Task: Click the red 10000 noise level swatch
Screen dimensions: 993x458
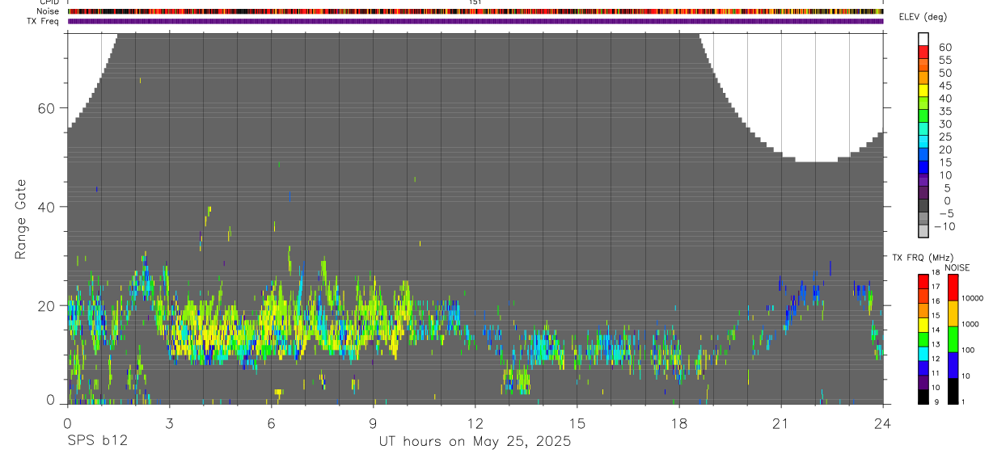Action: 953,288
